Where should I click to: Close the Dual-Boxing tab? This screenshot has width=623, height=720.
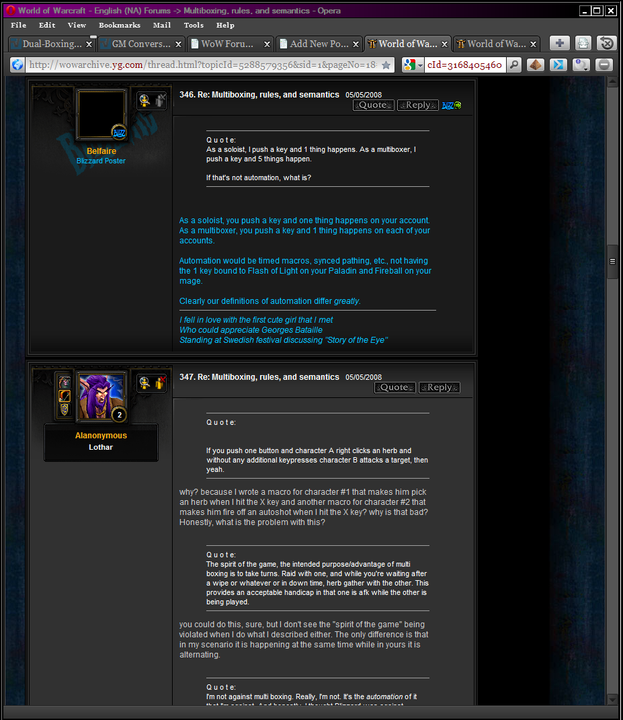89,44
